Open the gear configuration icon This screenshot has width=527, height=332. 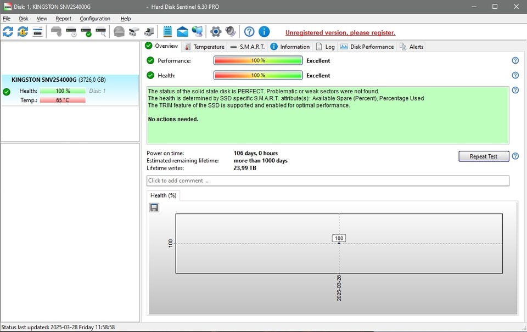click(x=216, y=32)
